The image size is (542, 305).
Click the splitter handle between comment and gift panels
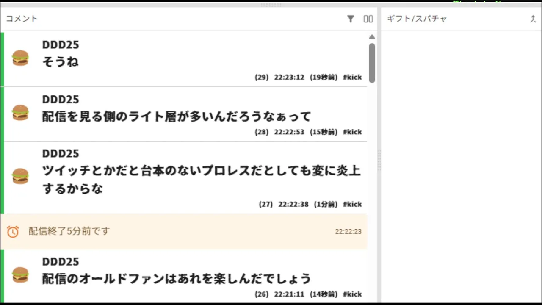(379, 160)
